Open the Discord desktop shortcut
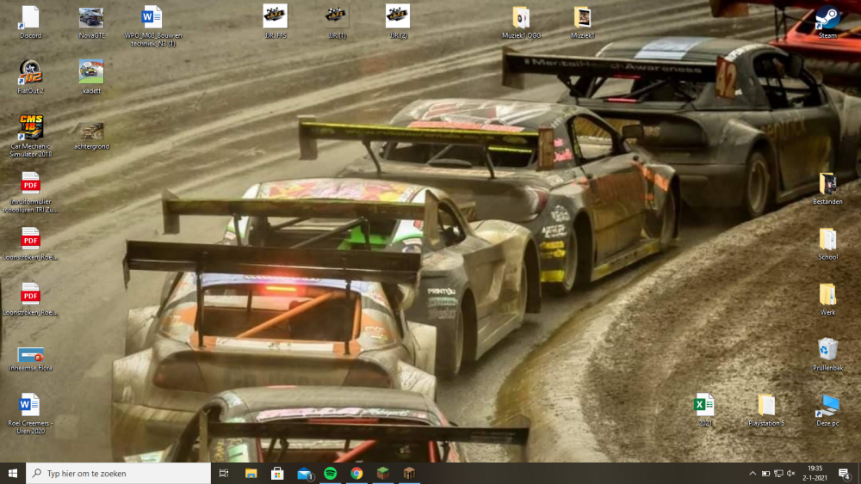The image size is (861, 484). [x=30, y=18]
